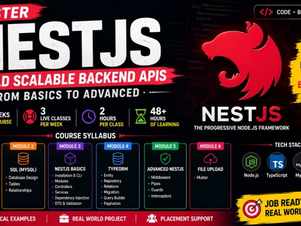Click the code brackets icon beside CODE
Viewport: 301px width, 226px height.
click(x=266, y=12)
